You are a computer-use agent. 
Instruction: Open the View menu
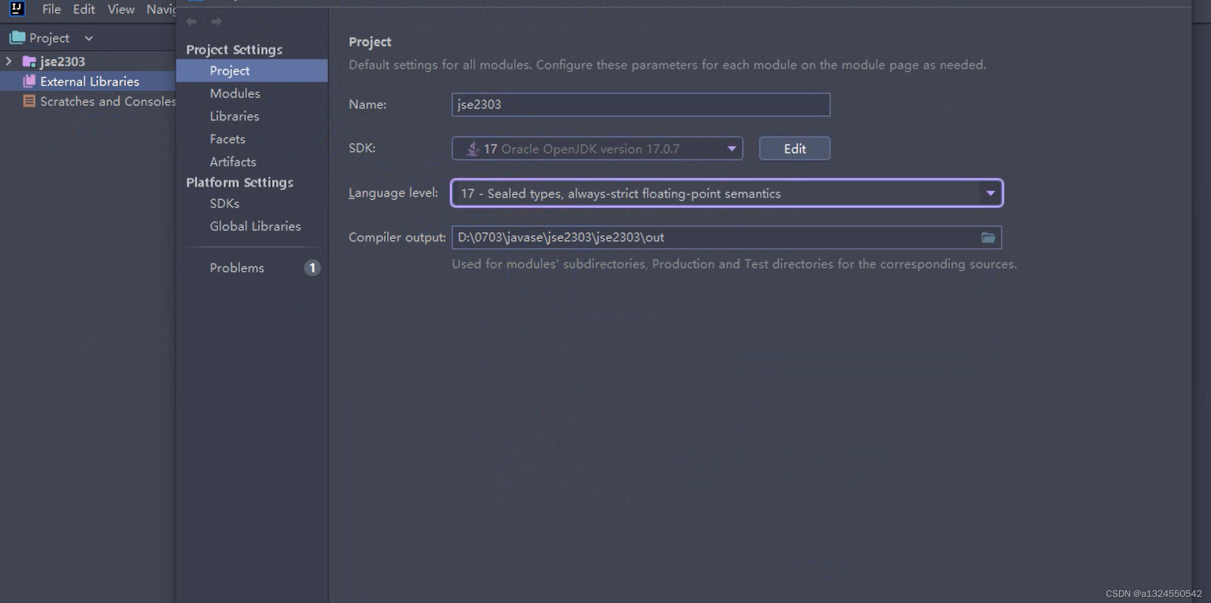point(120,9)
